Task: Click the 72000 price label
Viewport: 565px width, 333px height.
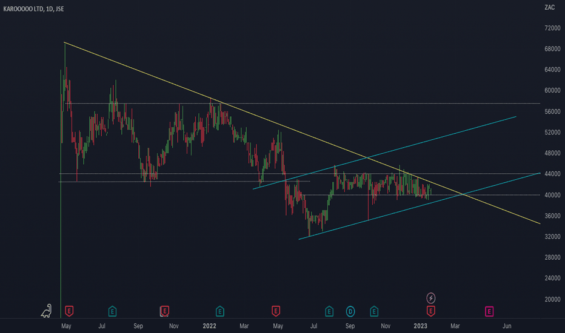Action: click(552, 28)
